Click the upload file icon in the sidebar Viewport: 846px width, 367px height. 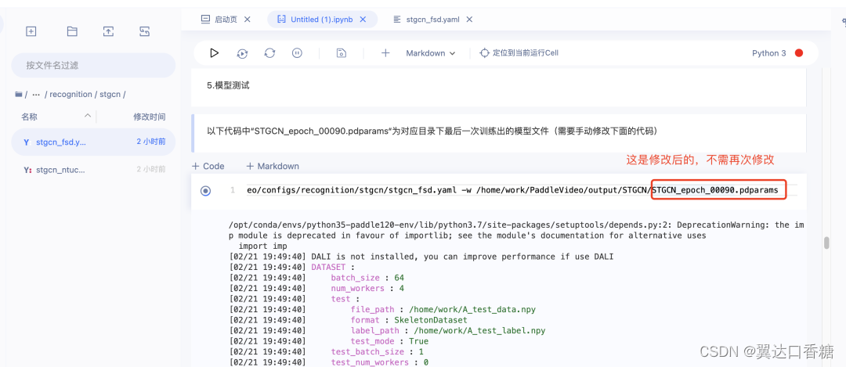click(x=108, y=31)
